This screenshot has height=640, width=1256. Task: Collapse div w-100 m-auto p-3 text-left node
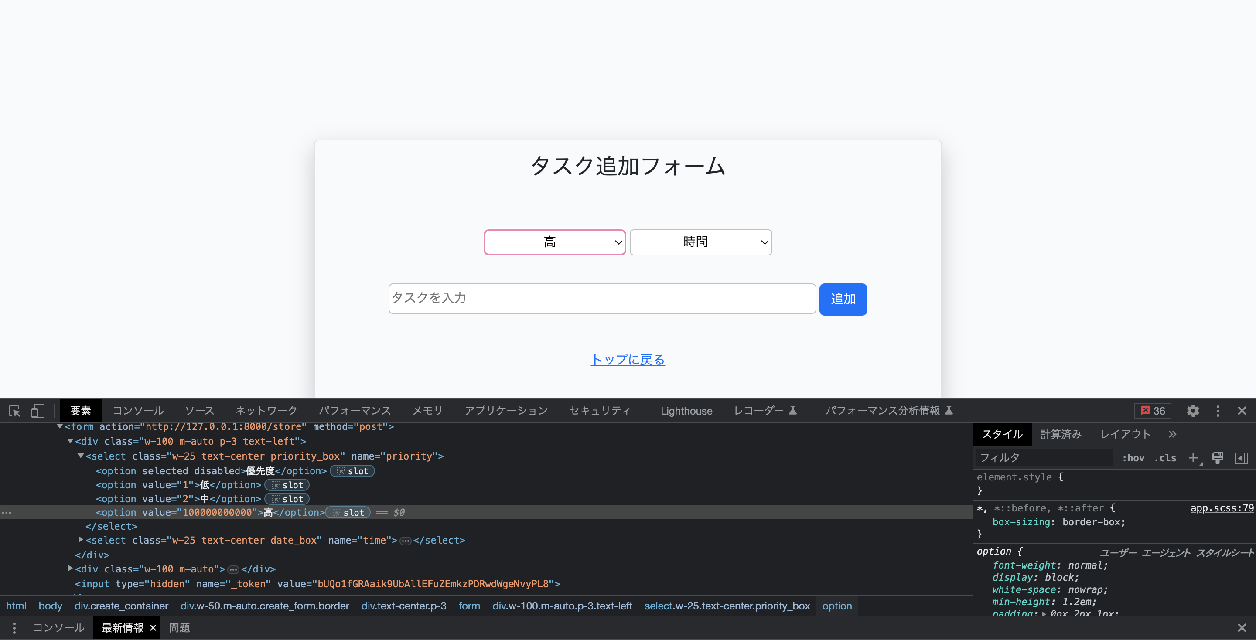click(x=70, y=441)
